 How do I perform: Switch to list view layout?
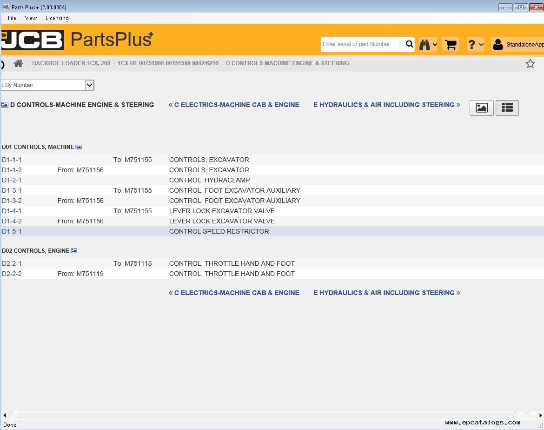coord(507,108)
